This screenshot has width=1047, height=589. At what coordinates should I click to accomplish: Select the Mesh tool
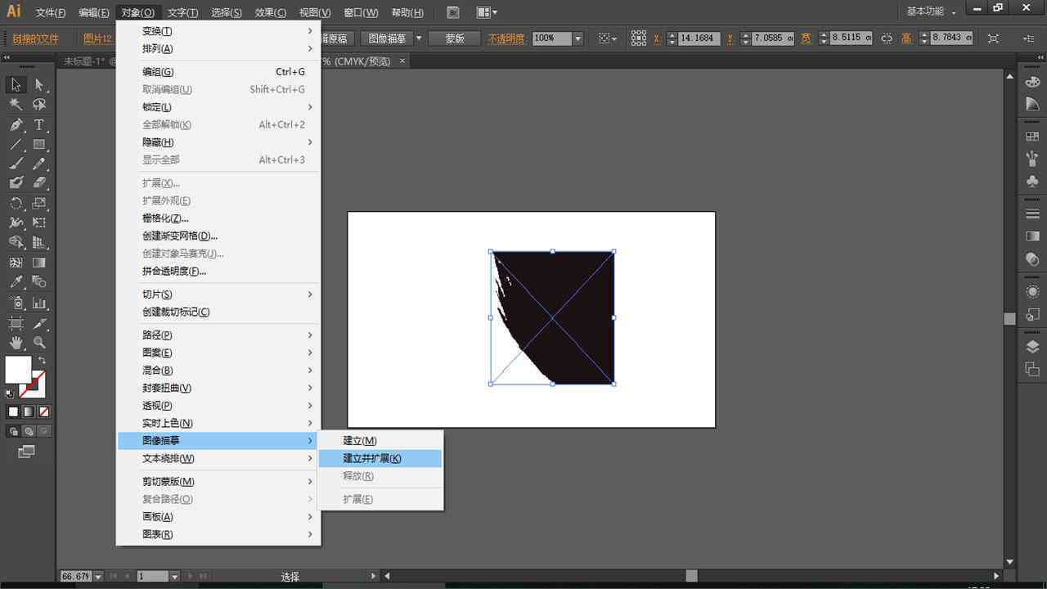pos(16,263)
